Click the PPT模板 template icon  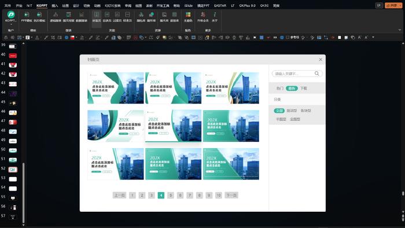click(27, 17)
